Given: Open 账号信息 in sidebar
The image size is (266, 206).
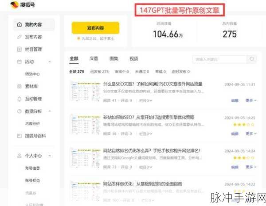Looking at the screenshot, I should click(x=32, y=168).
